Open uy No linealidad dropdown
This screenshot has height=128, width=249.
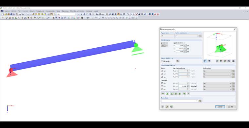(x=217, y=74)
